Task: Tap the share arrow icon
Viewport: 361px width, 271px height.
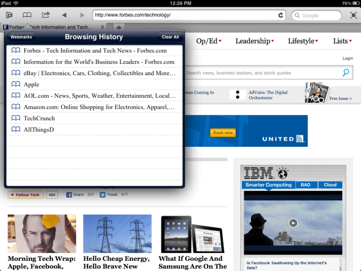Action: 46,15
